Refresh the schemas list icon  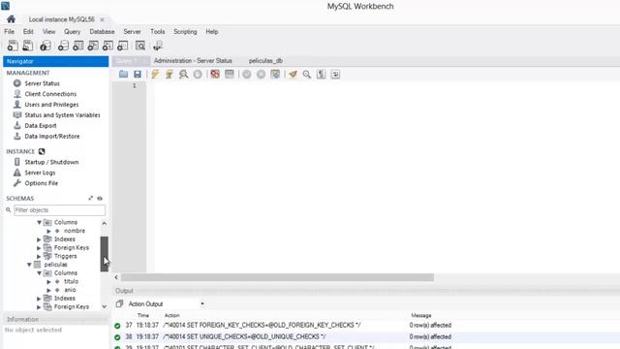[x=100, y=198]
